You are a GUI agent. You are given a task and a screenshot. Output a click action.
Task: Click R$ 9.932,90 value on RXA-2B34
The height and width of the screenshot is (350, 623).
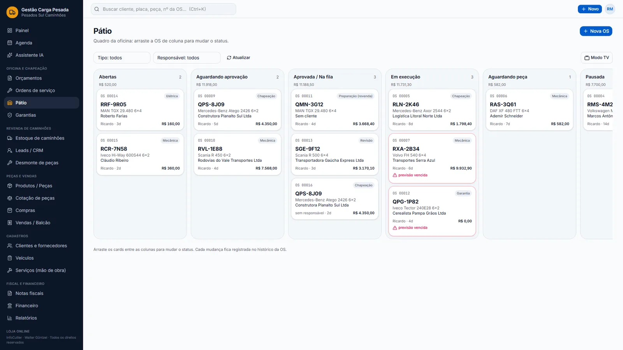point(461,168)
